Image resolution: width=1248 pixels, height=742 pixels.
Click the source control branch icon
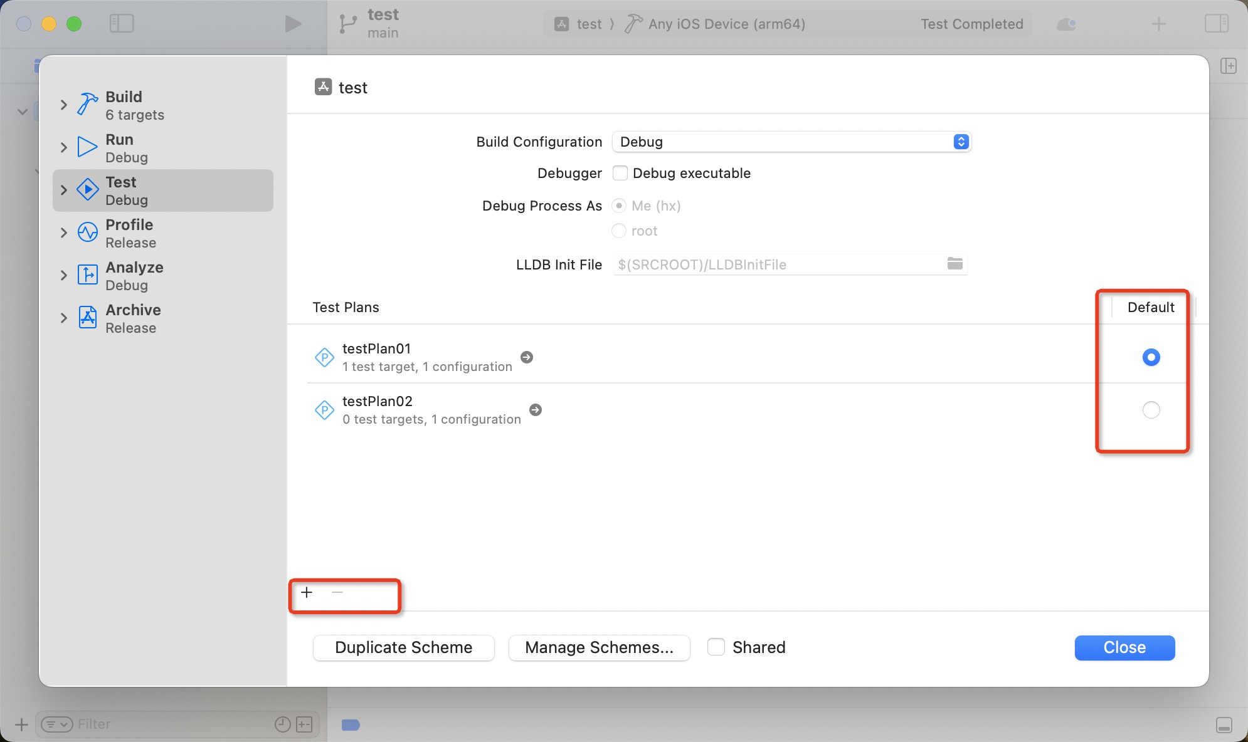(347, 24)
